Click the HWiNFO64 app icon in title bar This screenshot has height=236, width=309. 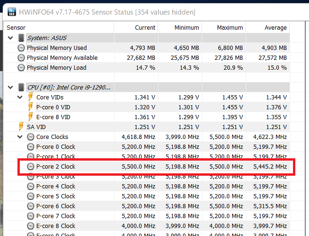(x=12, y=12)
